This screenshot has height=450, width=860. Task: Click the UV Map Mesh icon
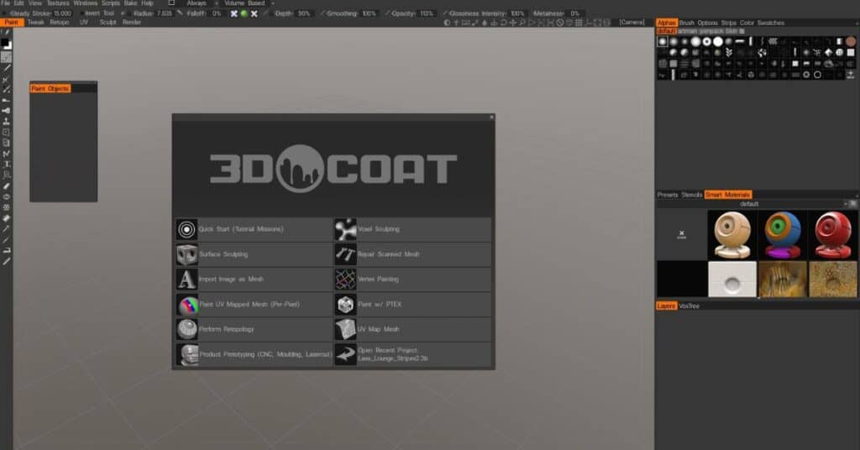pyautogui.click(x=345, y=329)
